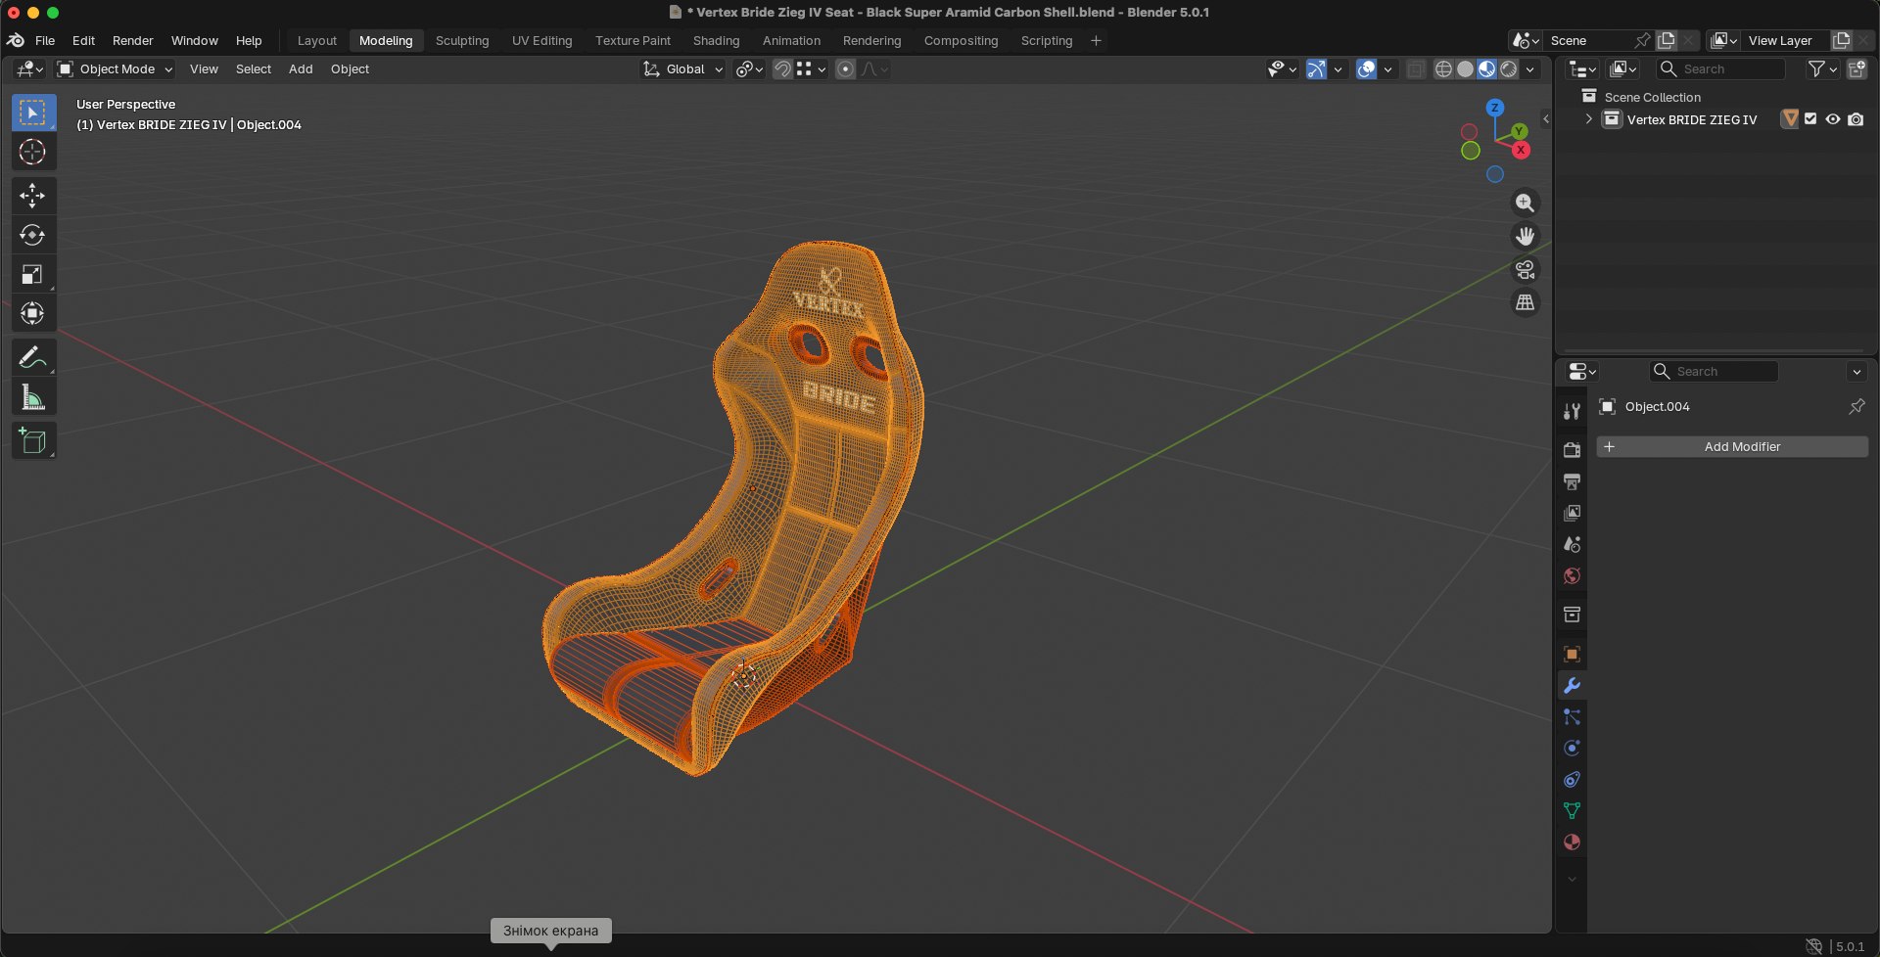1880x957 pixels.
Task: Toggle X-ray display button
Action: point(1416,69)
